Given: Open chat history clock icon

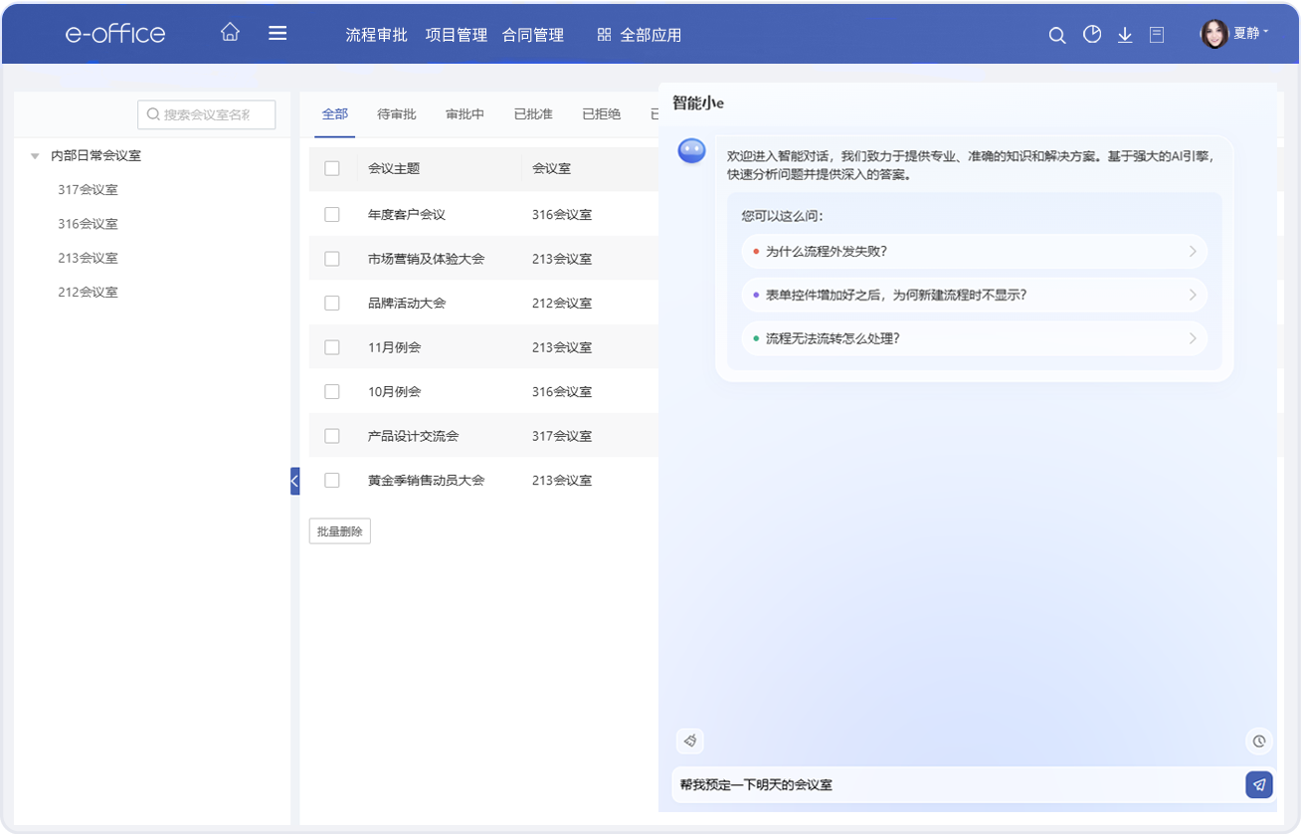Looking at the screenshot, I should (1258, 740).
